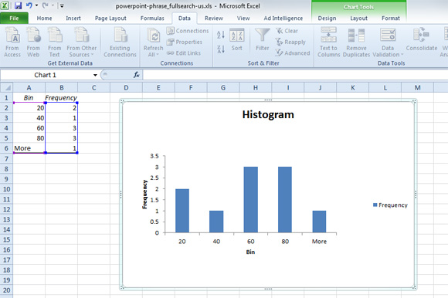Image resolution: width=448 pixels, height=298 pixels.
Task: Open the Undo history dropdown arrow
Action: click(36, 5)
